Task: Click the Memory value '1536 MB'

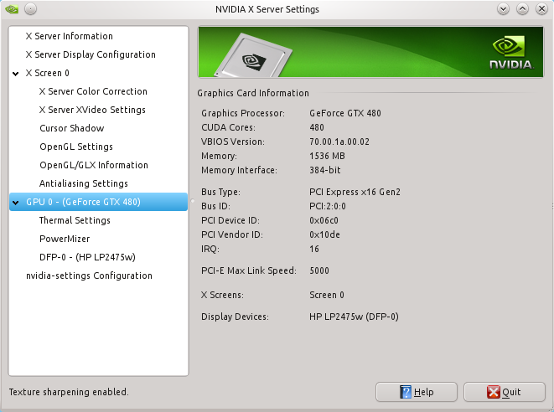Action: coord(327,156)
